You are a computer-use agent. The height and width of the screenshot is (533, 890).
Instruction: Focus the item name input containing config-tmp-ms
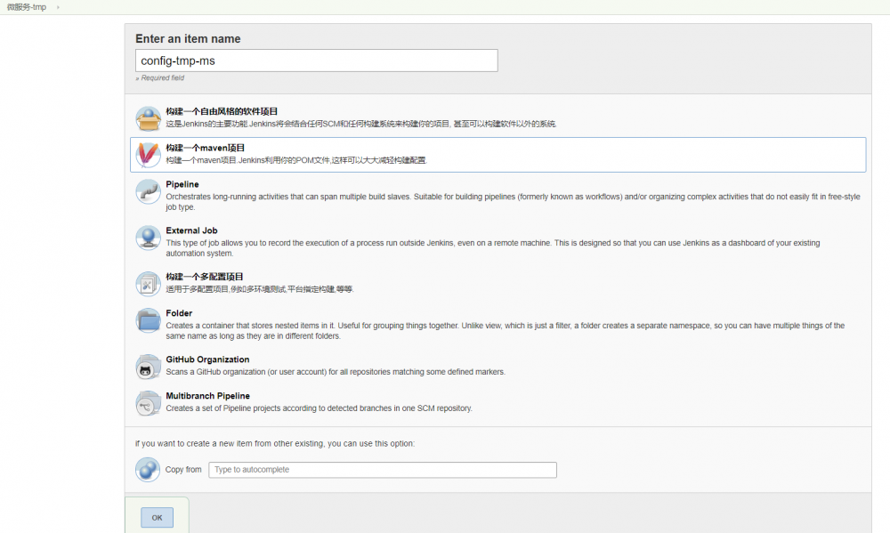click(x=316, y=61)
